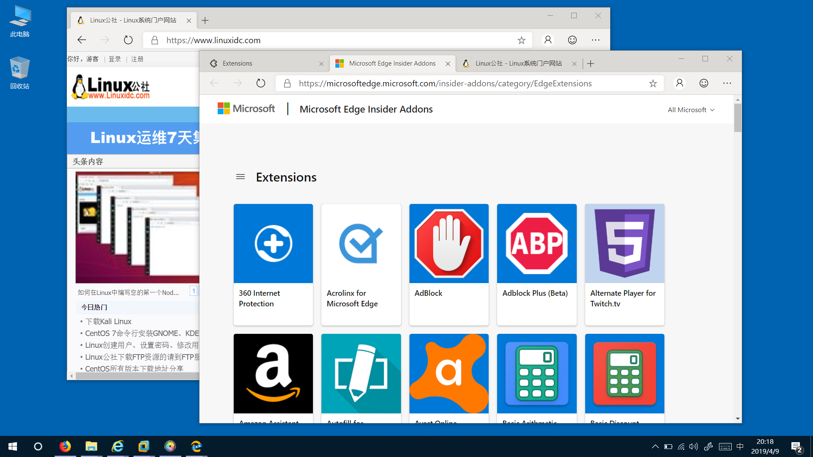Open profile icon in back Edge window
813x457 pixels.
point(548,40)
